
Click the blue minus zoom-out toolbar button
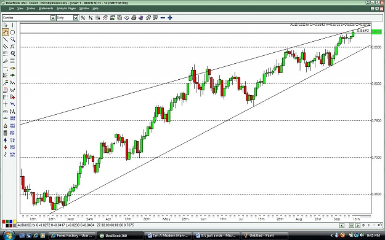tap(163, 18)
